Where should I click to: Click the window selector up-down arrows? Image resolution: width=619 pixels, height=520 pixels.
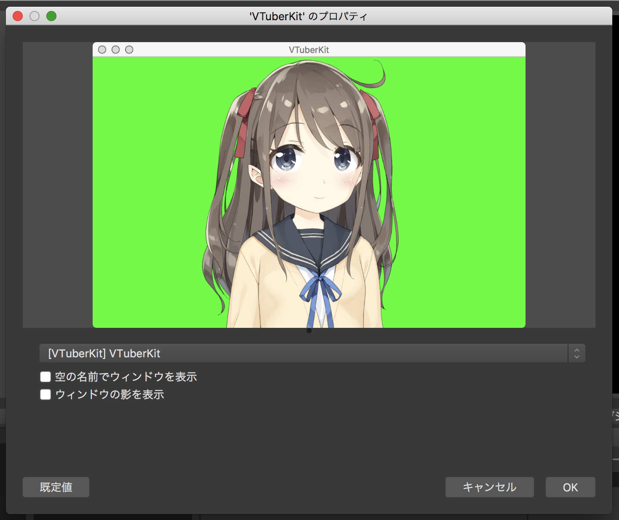(x=577, y=353)
